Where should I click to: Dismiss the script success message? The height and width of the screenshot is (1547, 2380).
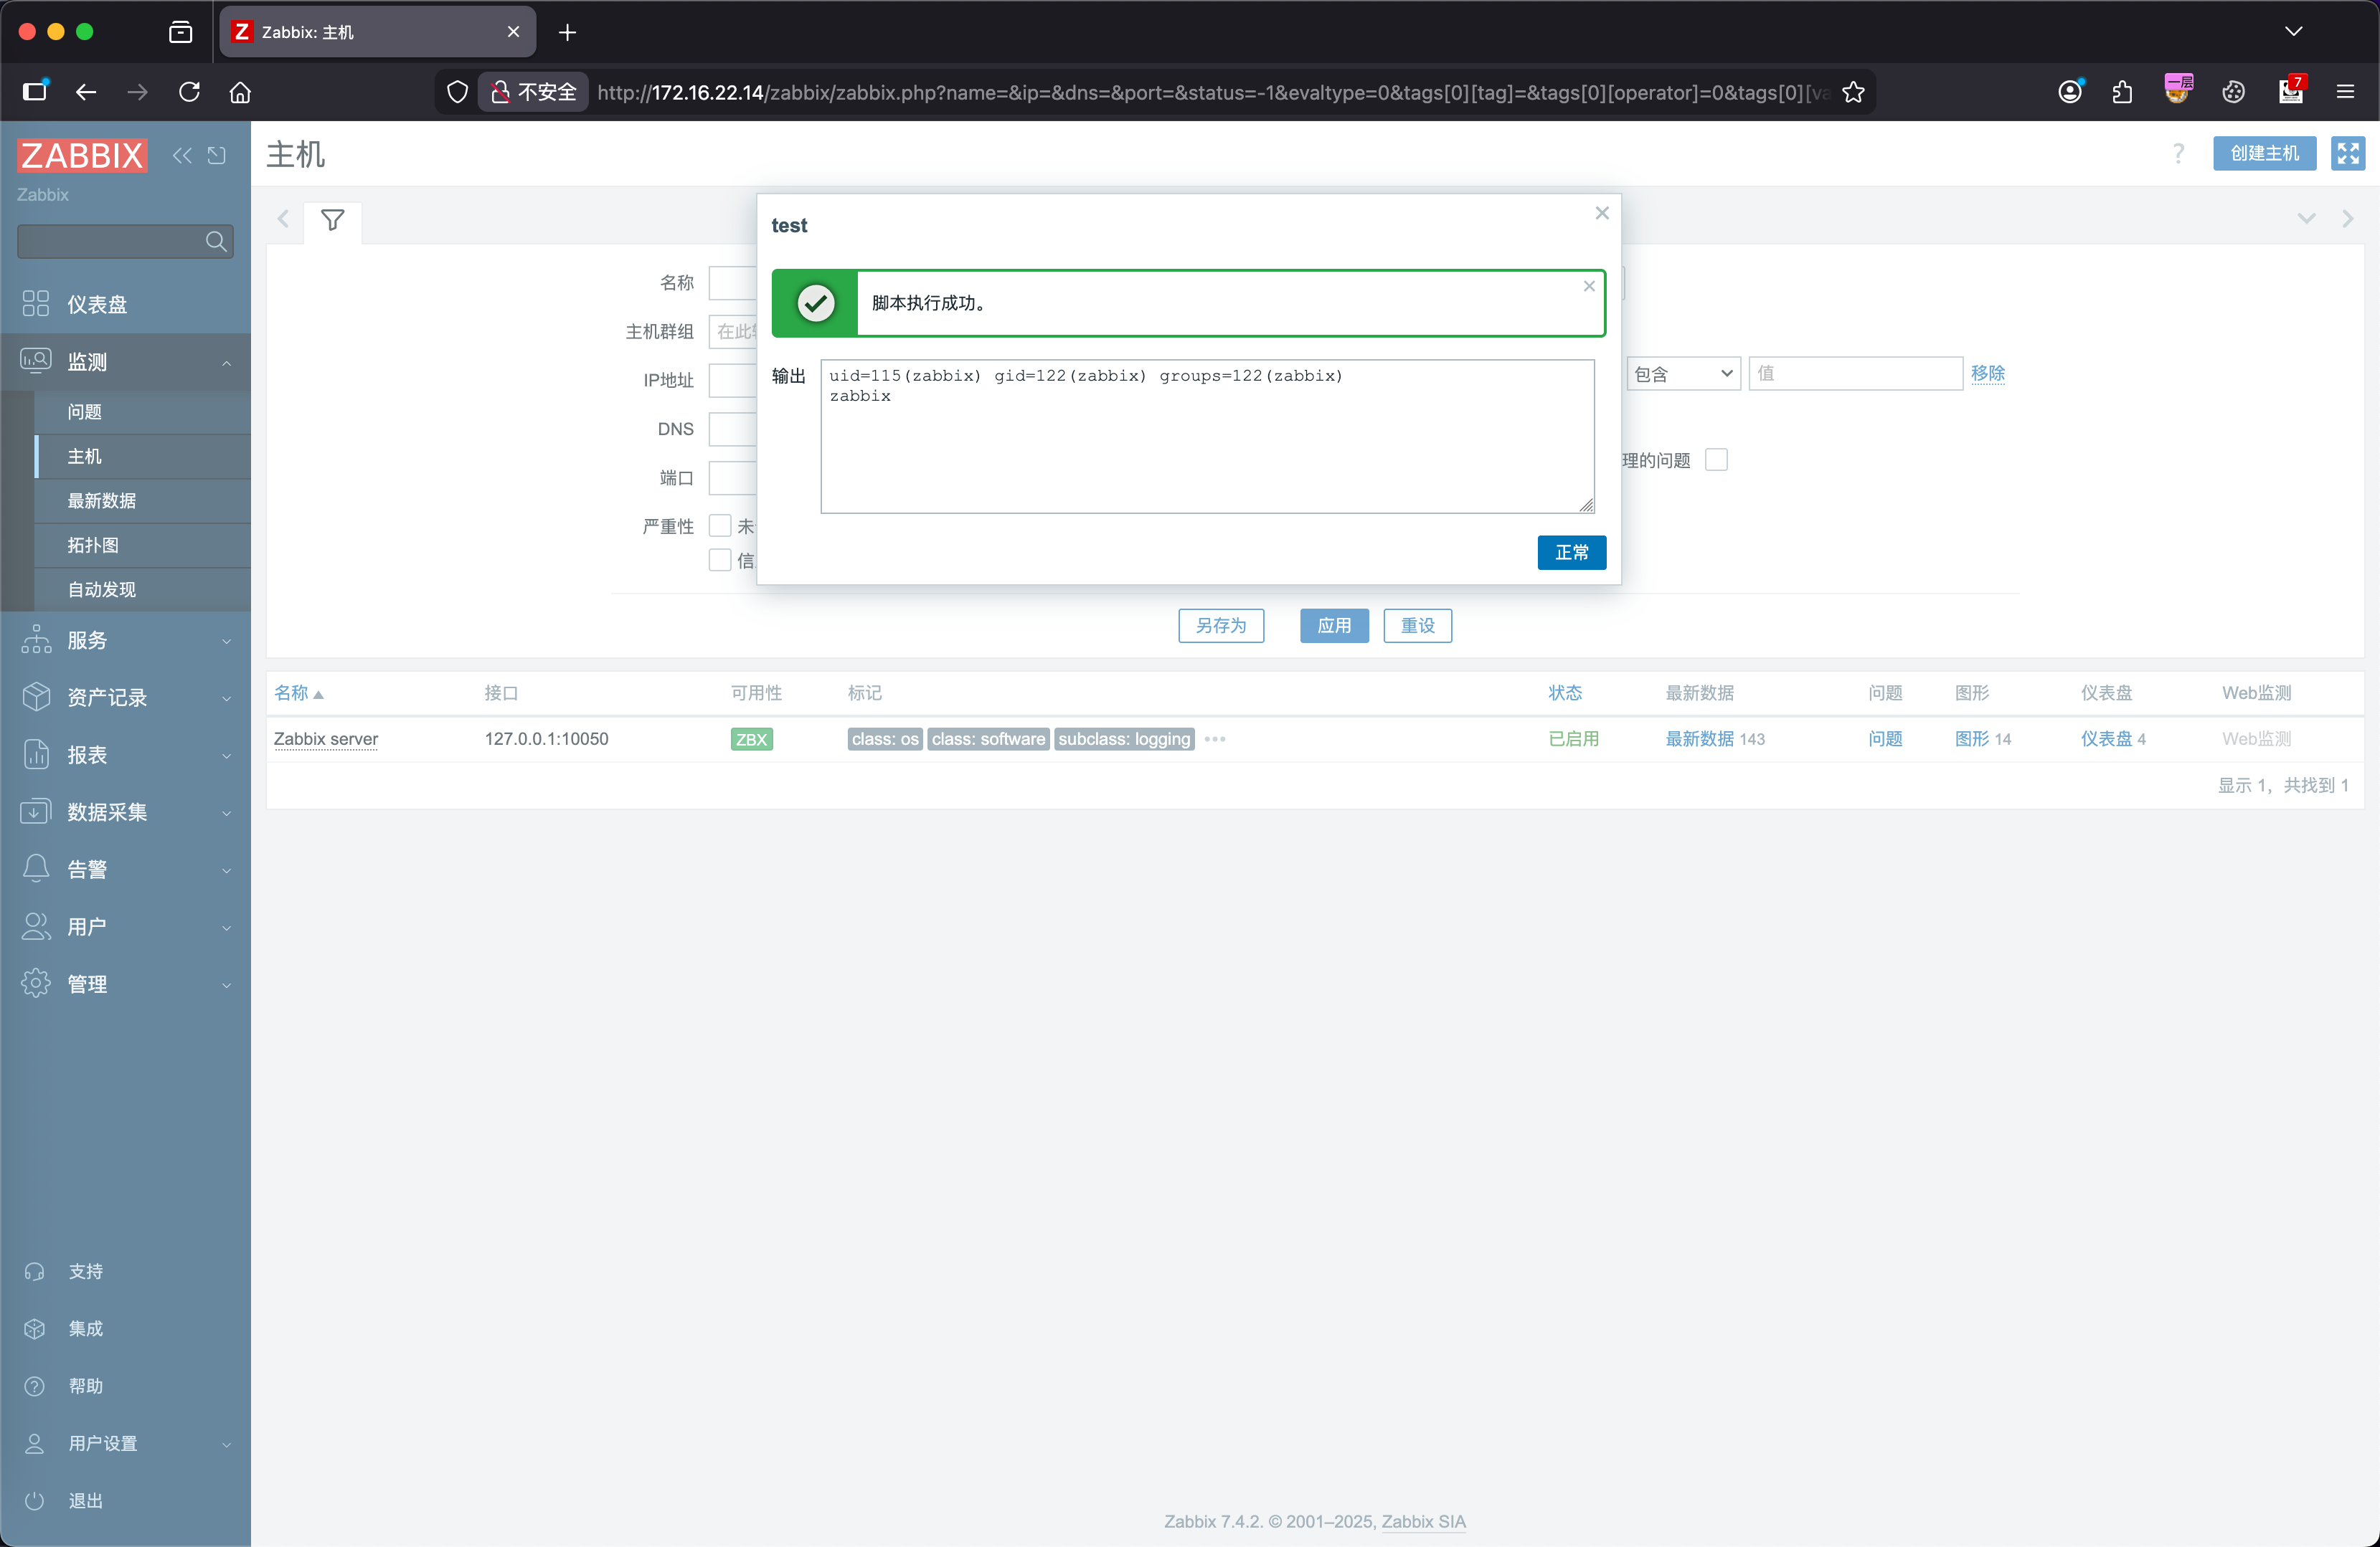(1589, 286)
